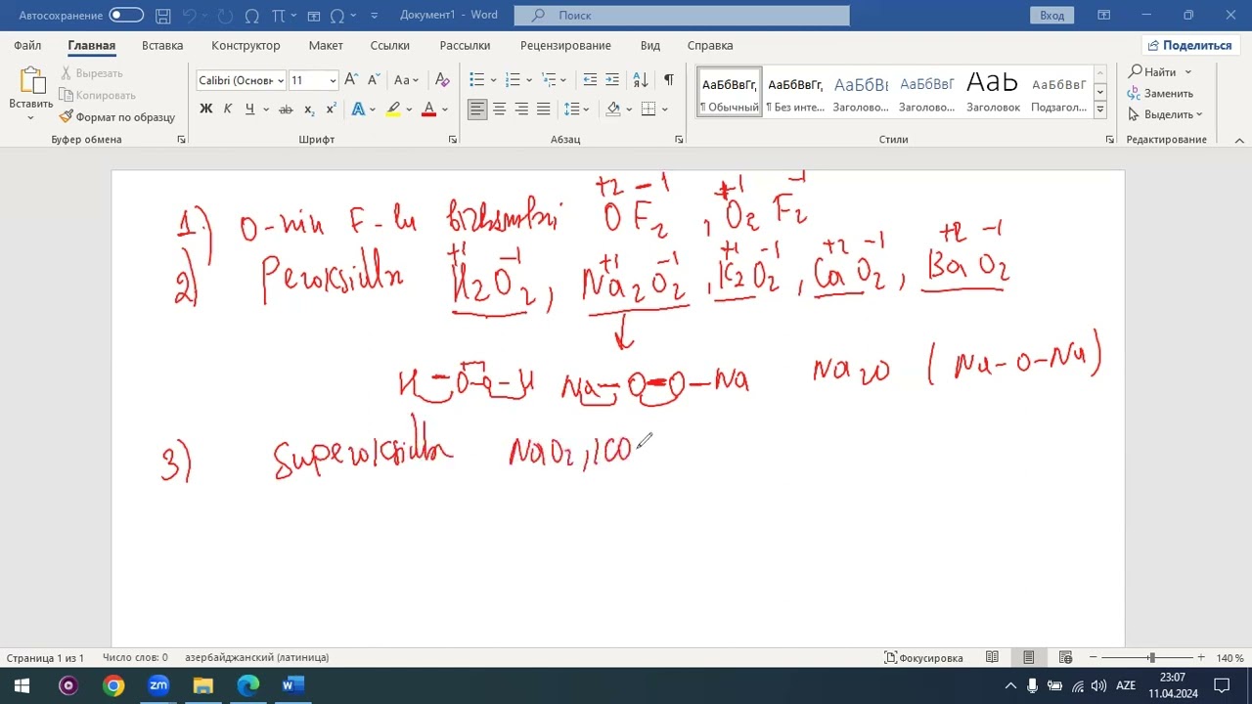The height and width of the screenshot is (704, 1252).
Task: Click the bullets list icon
Action: (x=477, y=80)
